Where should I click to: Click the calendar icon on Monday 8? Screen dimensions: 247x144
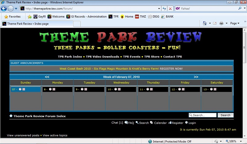(54, 89)
